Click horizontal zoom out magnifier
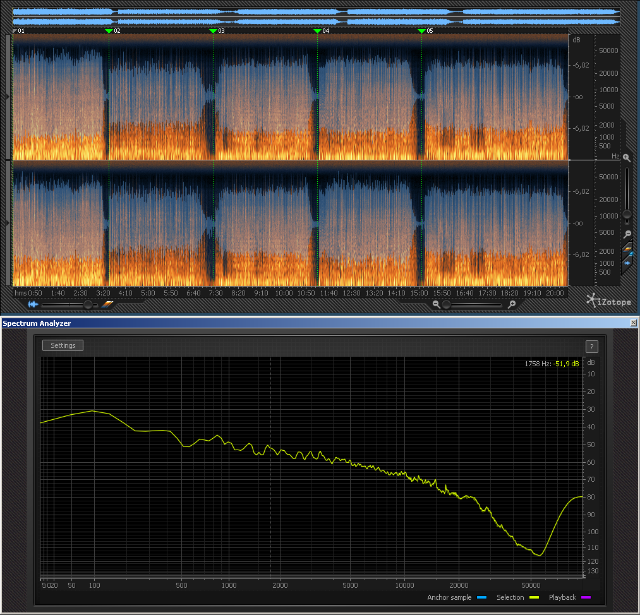640x615 pixels. (436, 304)
